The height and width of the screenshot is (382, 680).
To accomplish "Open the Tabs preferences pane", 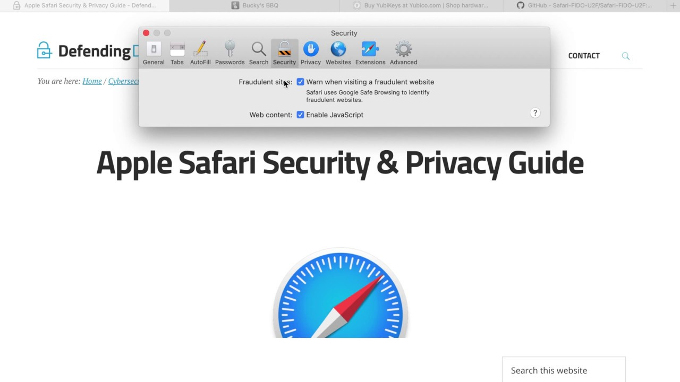I will pos(177,54).
